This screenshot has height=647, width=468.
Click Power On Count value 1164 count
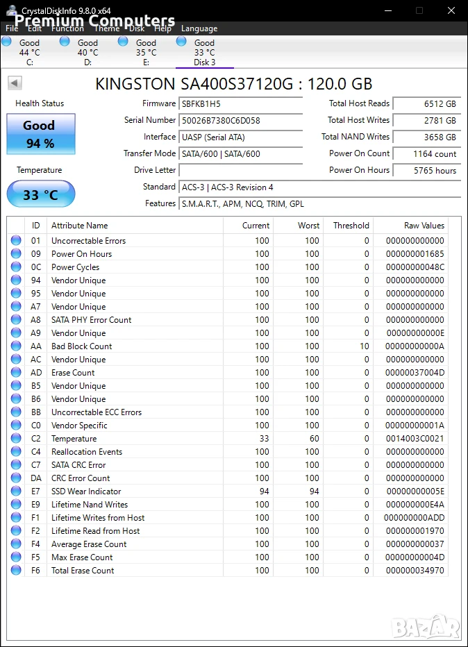(427, 154)
